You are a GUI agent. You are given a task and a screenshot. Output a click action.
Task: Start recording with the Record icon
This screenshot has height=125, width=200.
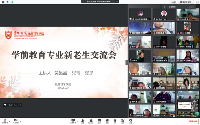pyautogui.click(x=107, y=121)
